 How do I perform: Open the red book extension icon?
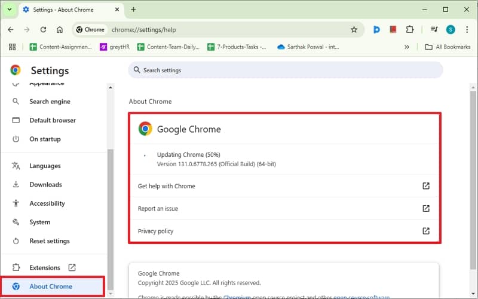pos(393,29)
